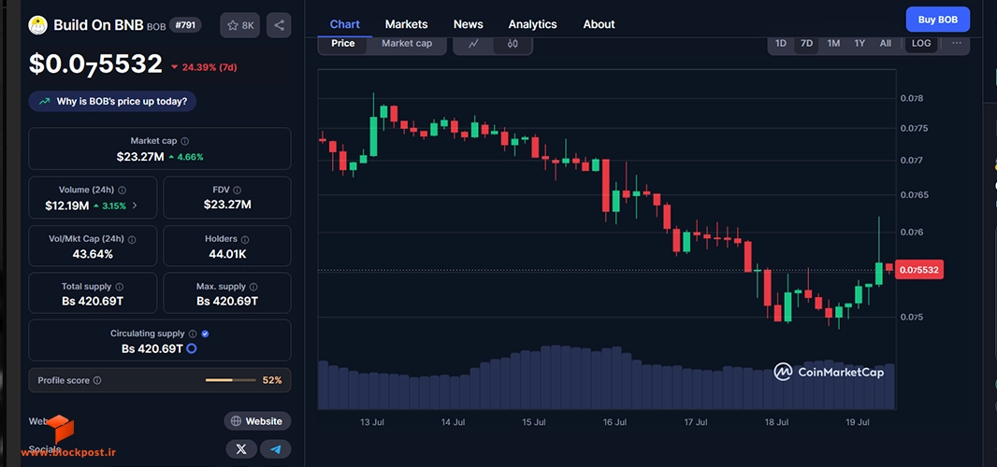Click the Build On BNB coin logo
This screenshot has height=467, width=997.
click(x=38, y=25)
